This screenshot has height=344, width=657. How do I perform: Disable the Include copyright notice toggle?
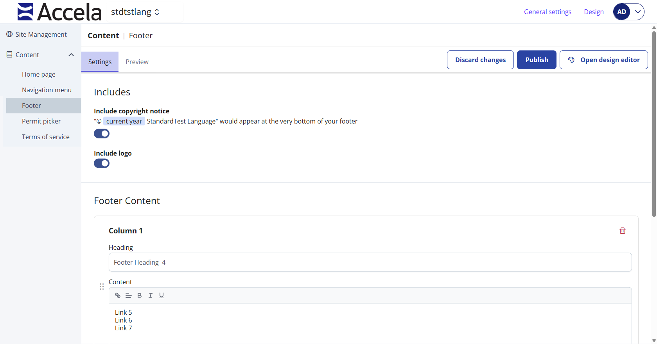pos(102,134)
